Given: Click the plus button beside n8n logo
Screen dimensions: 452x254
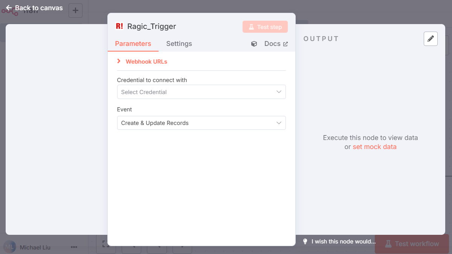Looking at the screenshot, I should 75,11.
